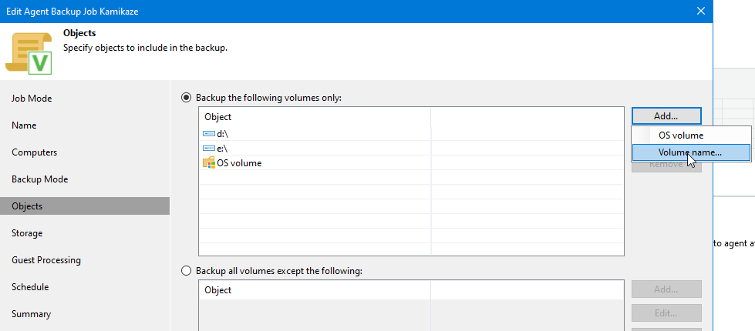Switch to the Backup Mode step
The image size is (755, 331).
pyautogui.click(x=39, y=179)
